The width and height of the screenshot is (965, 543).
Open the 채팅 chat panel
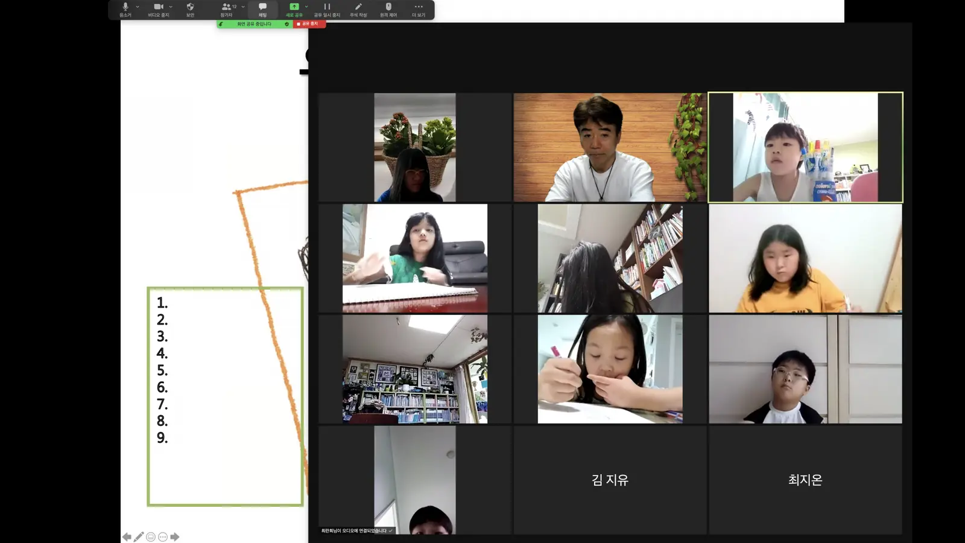coord(262,10)
